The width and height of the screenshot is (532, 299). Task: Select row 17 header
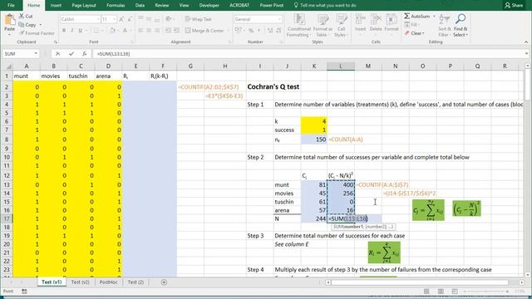pyautogui.click(x=7, y=218)
